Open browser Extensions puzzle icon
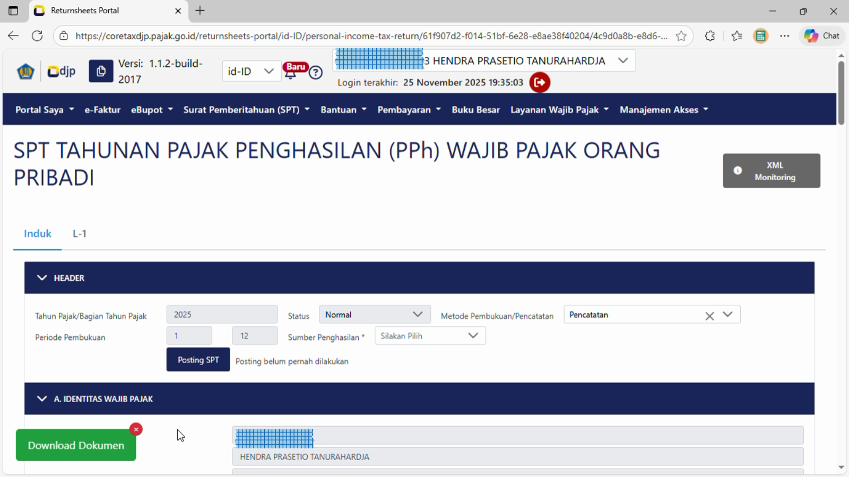The height and width of the screenshot is (477, 849). pos(710,36)
